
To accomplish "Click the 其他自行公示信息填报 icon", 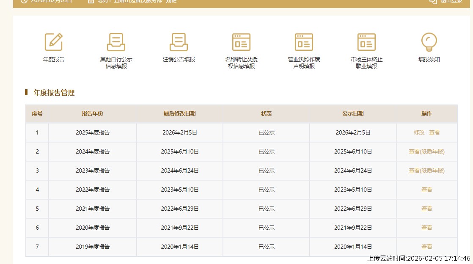I will (116, 42).
